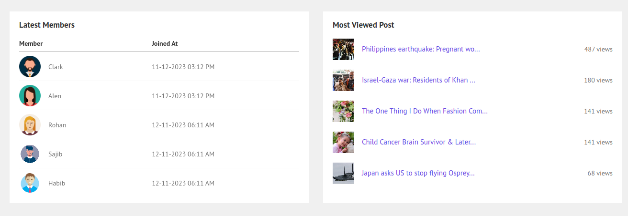The image size is (628, 216).
Task: Click Sajib's avatar icon
Action: click(30, 154)
